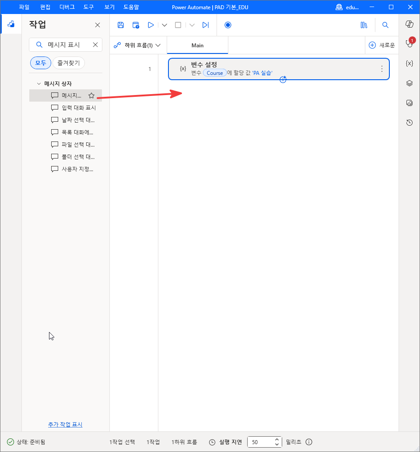Click the 새로운 button with plus icon

coord(381,45)
